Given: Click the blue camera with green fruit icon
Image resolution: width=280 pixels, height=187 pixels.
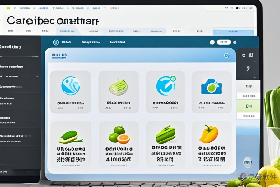Looking at the screenshot, I should coord(212,86).
